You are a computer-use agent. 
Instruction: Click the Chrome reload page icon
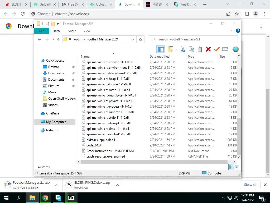click(23, 14)
